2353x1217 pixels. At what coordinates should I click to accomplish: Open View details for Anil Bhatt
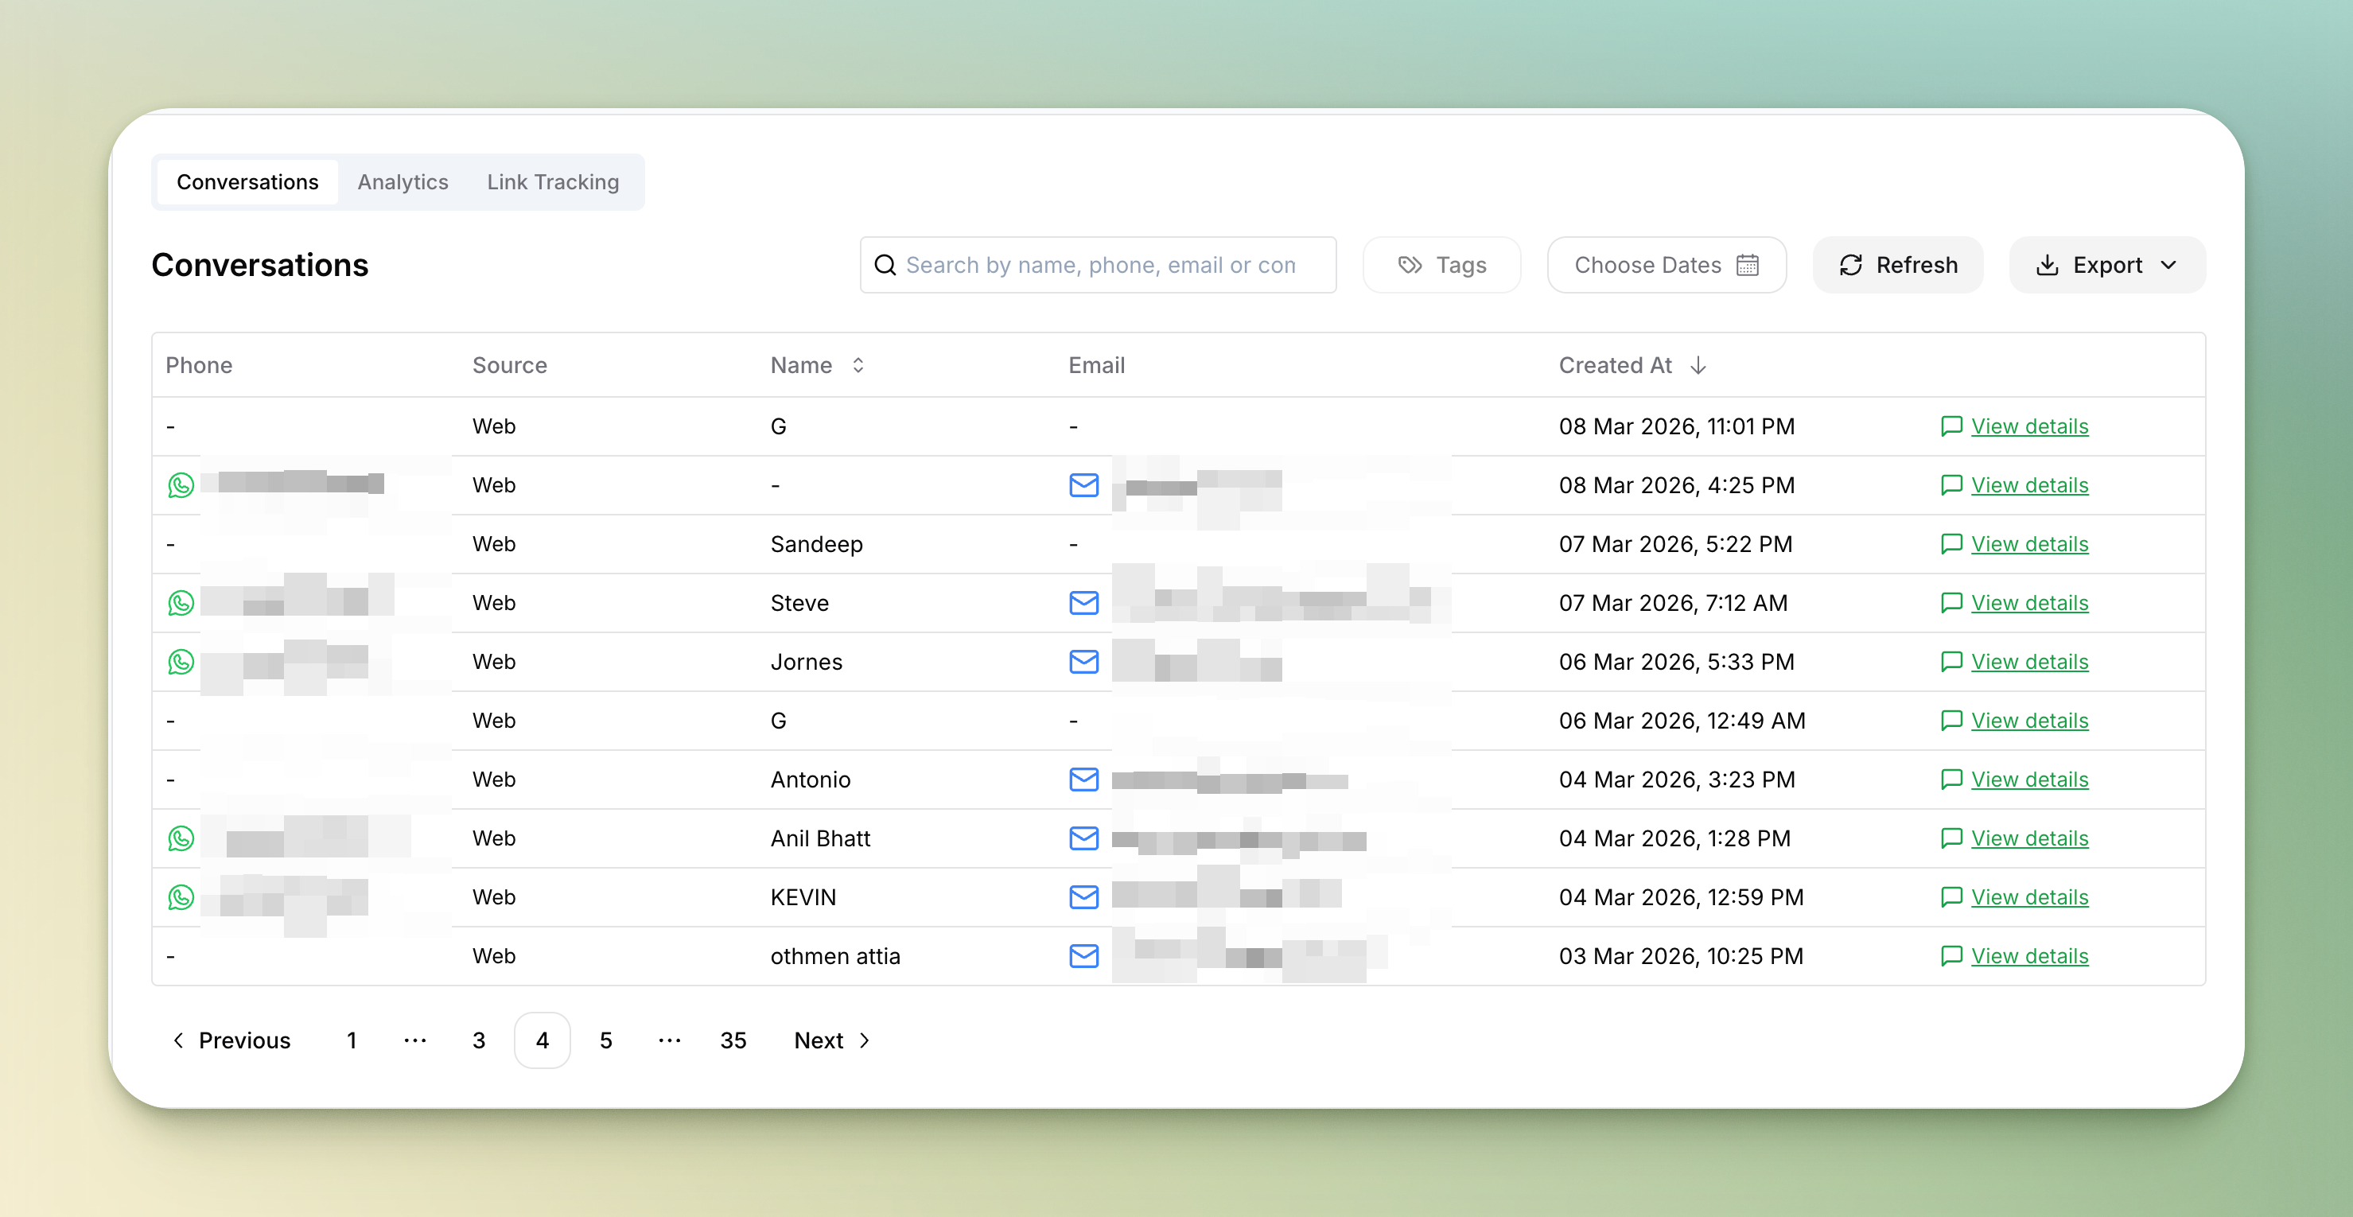click(2028, 838)
